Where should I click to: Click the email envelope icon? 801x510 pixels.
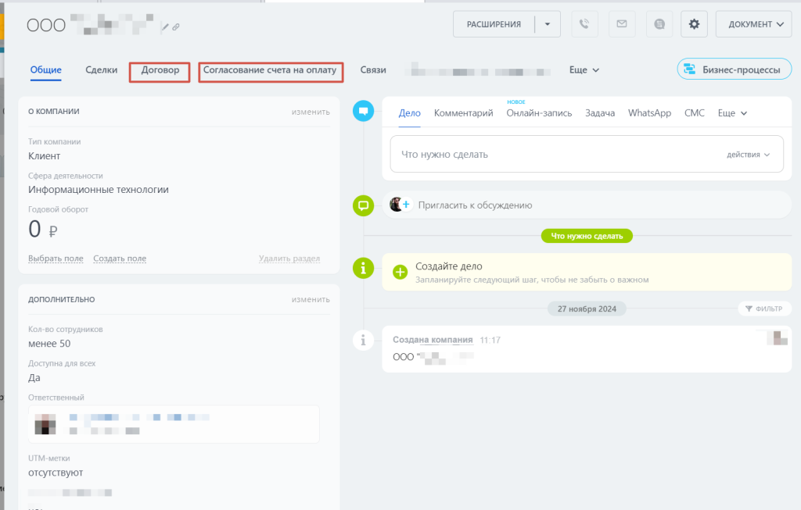point(621,24)
